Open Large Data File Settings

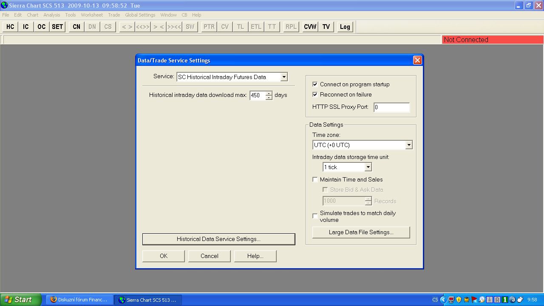coord(361,232)
